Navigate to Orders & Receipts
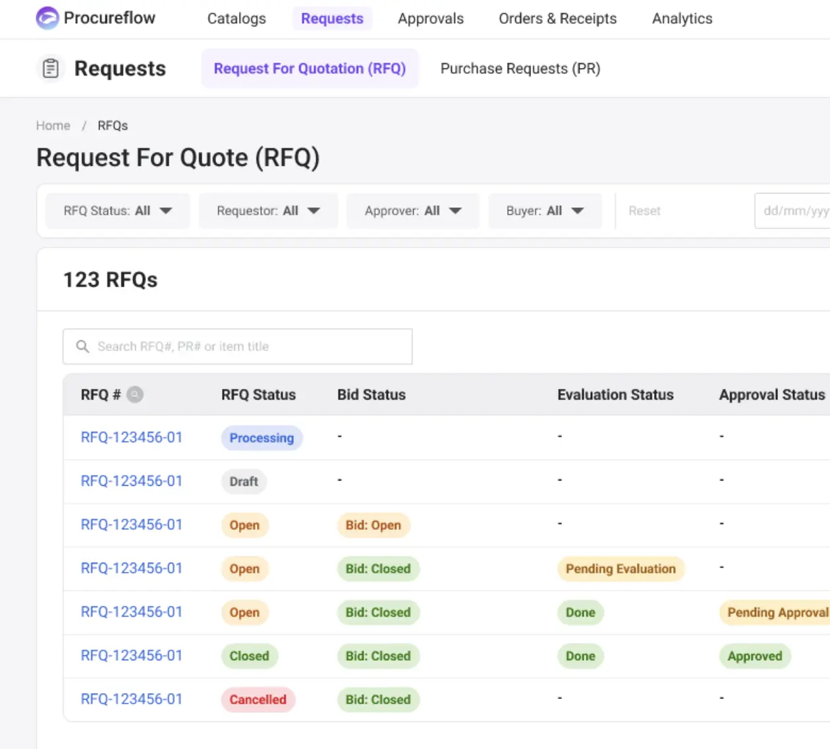 point(557,18)
